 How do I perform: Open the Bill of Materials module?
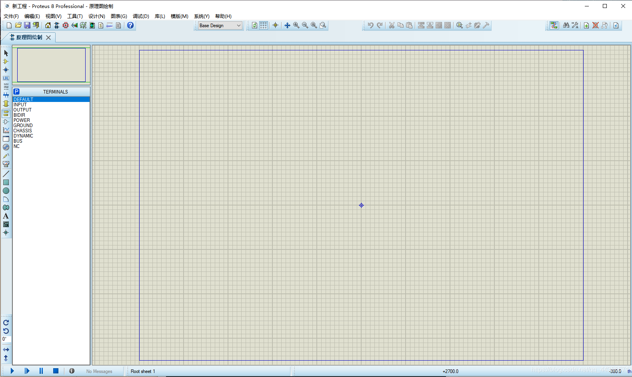(101, 25)
